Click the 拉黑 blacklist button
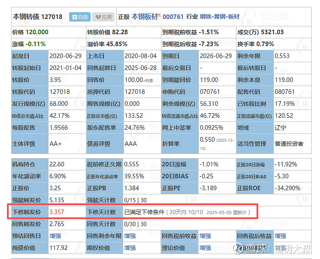Image resolution: width=320 pixels, height=259 pixels. pyautogui.click(x=103, y=17)
